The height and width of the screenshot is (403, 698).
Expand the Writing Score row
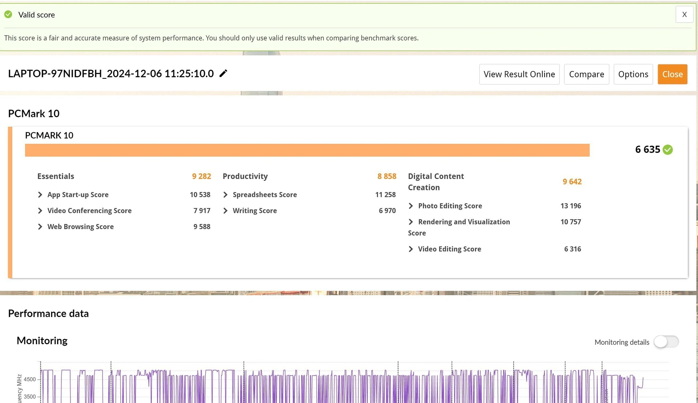[x=225, y=211]
